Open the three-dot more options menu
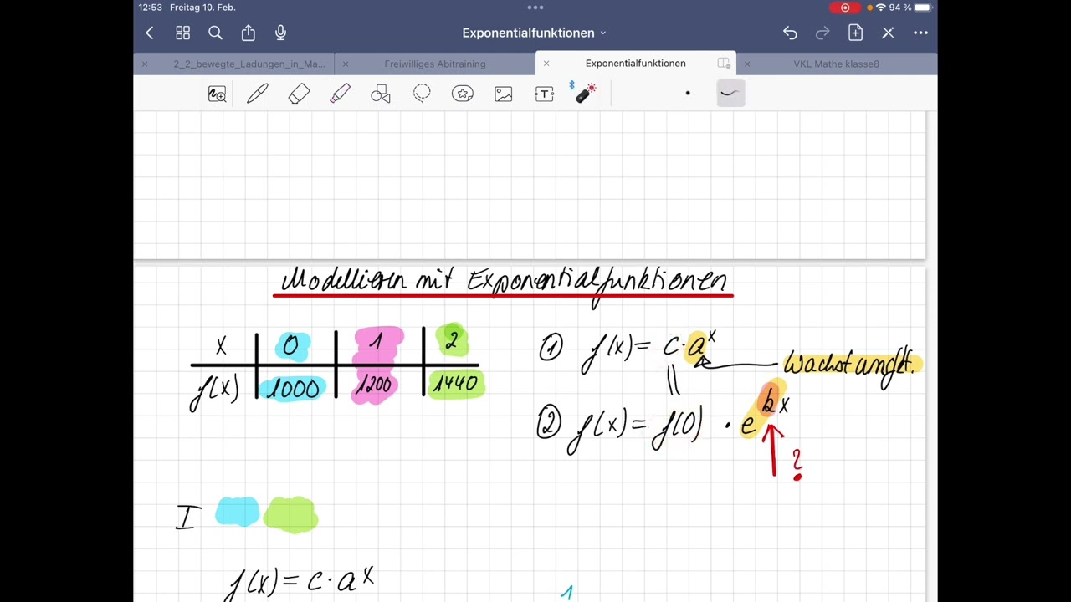 (x=920, y=33)
